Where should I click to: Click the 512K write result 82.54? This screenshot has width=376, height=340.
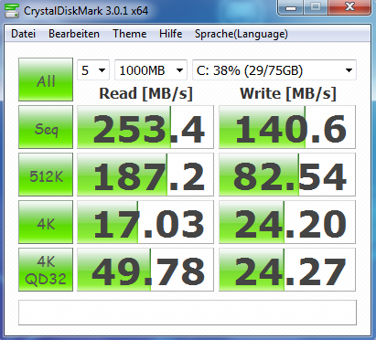(287, 175)
